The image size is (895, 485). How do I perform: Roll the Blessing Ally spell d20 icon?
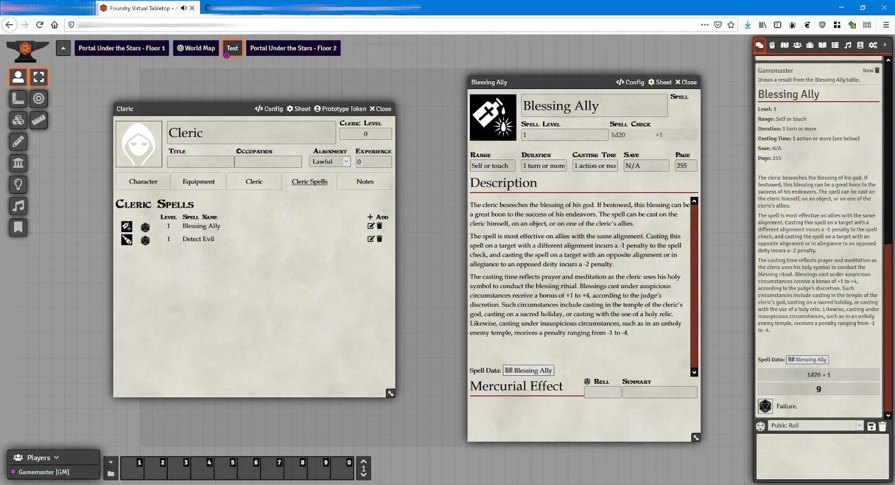point(145,227)
